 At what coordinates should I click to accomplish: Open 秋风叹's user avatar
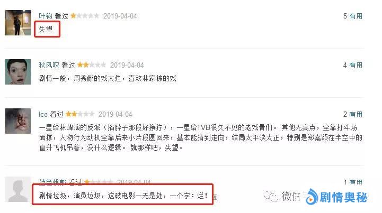coord(18,72)
